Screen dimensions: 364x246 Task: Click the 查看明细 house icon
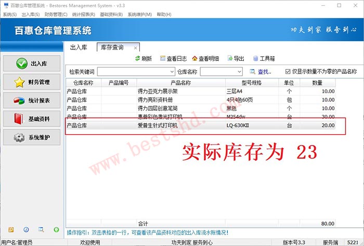coord(195,58)
